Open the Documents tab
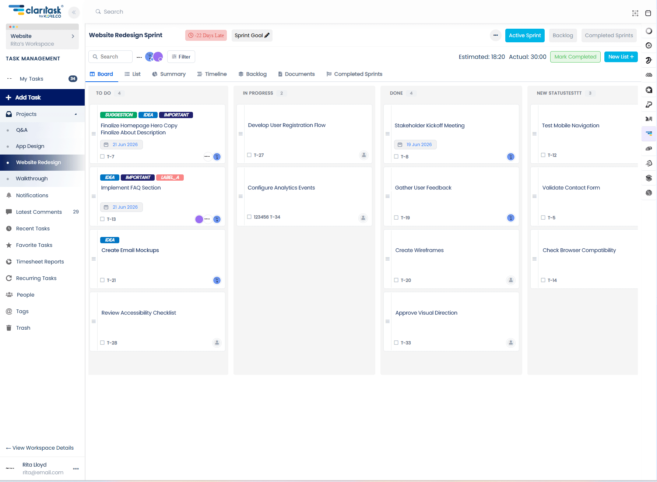This screenshot has height=482, width=657. [x=296, y=74]
